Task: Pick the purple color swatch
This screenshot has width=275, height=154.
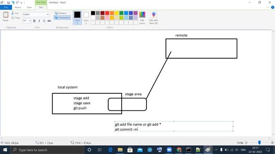Action: [x=136, y=13]
